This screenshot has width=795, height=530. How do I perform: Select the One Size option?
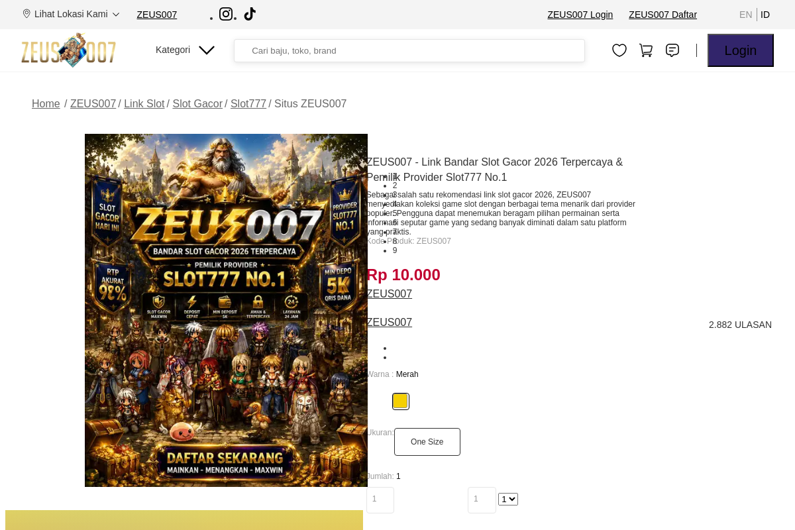pyautogui.click(x=427, y=442)
